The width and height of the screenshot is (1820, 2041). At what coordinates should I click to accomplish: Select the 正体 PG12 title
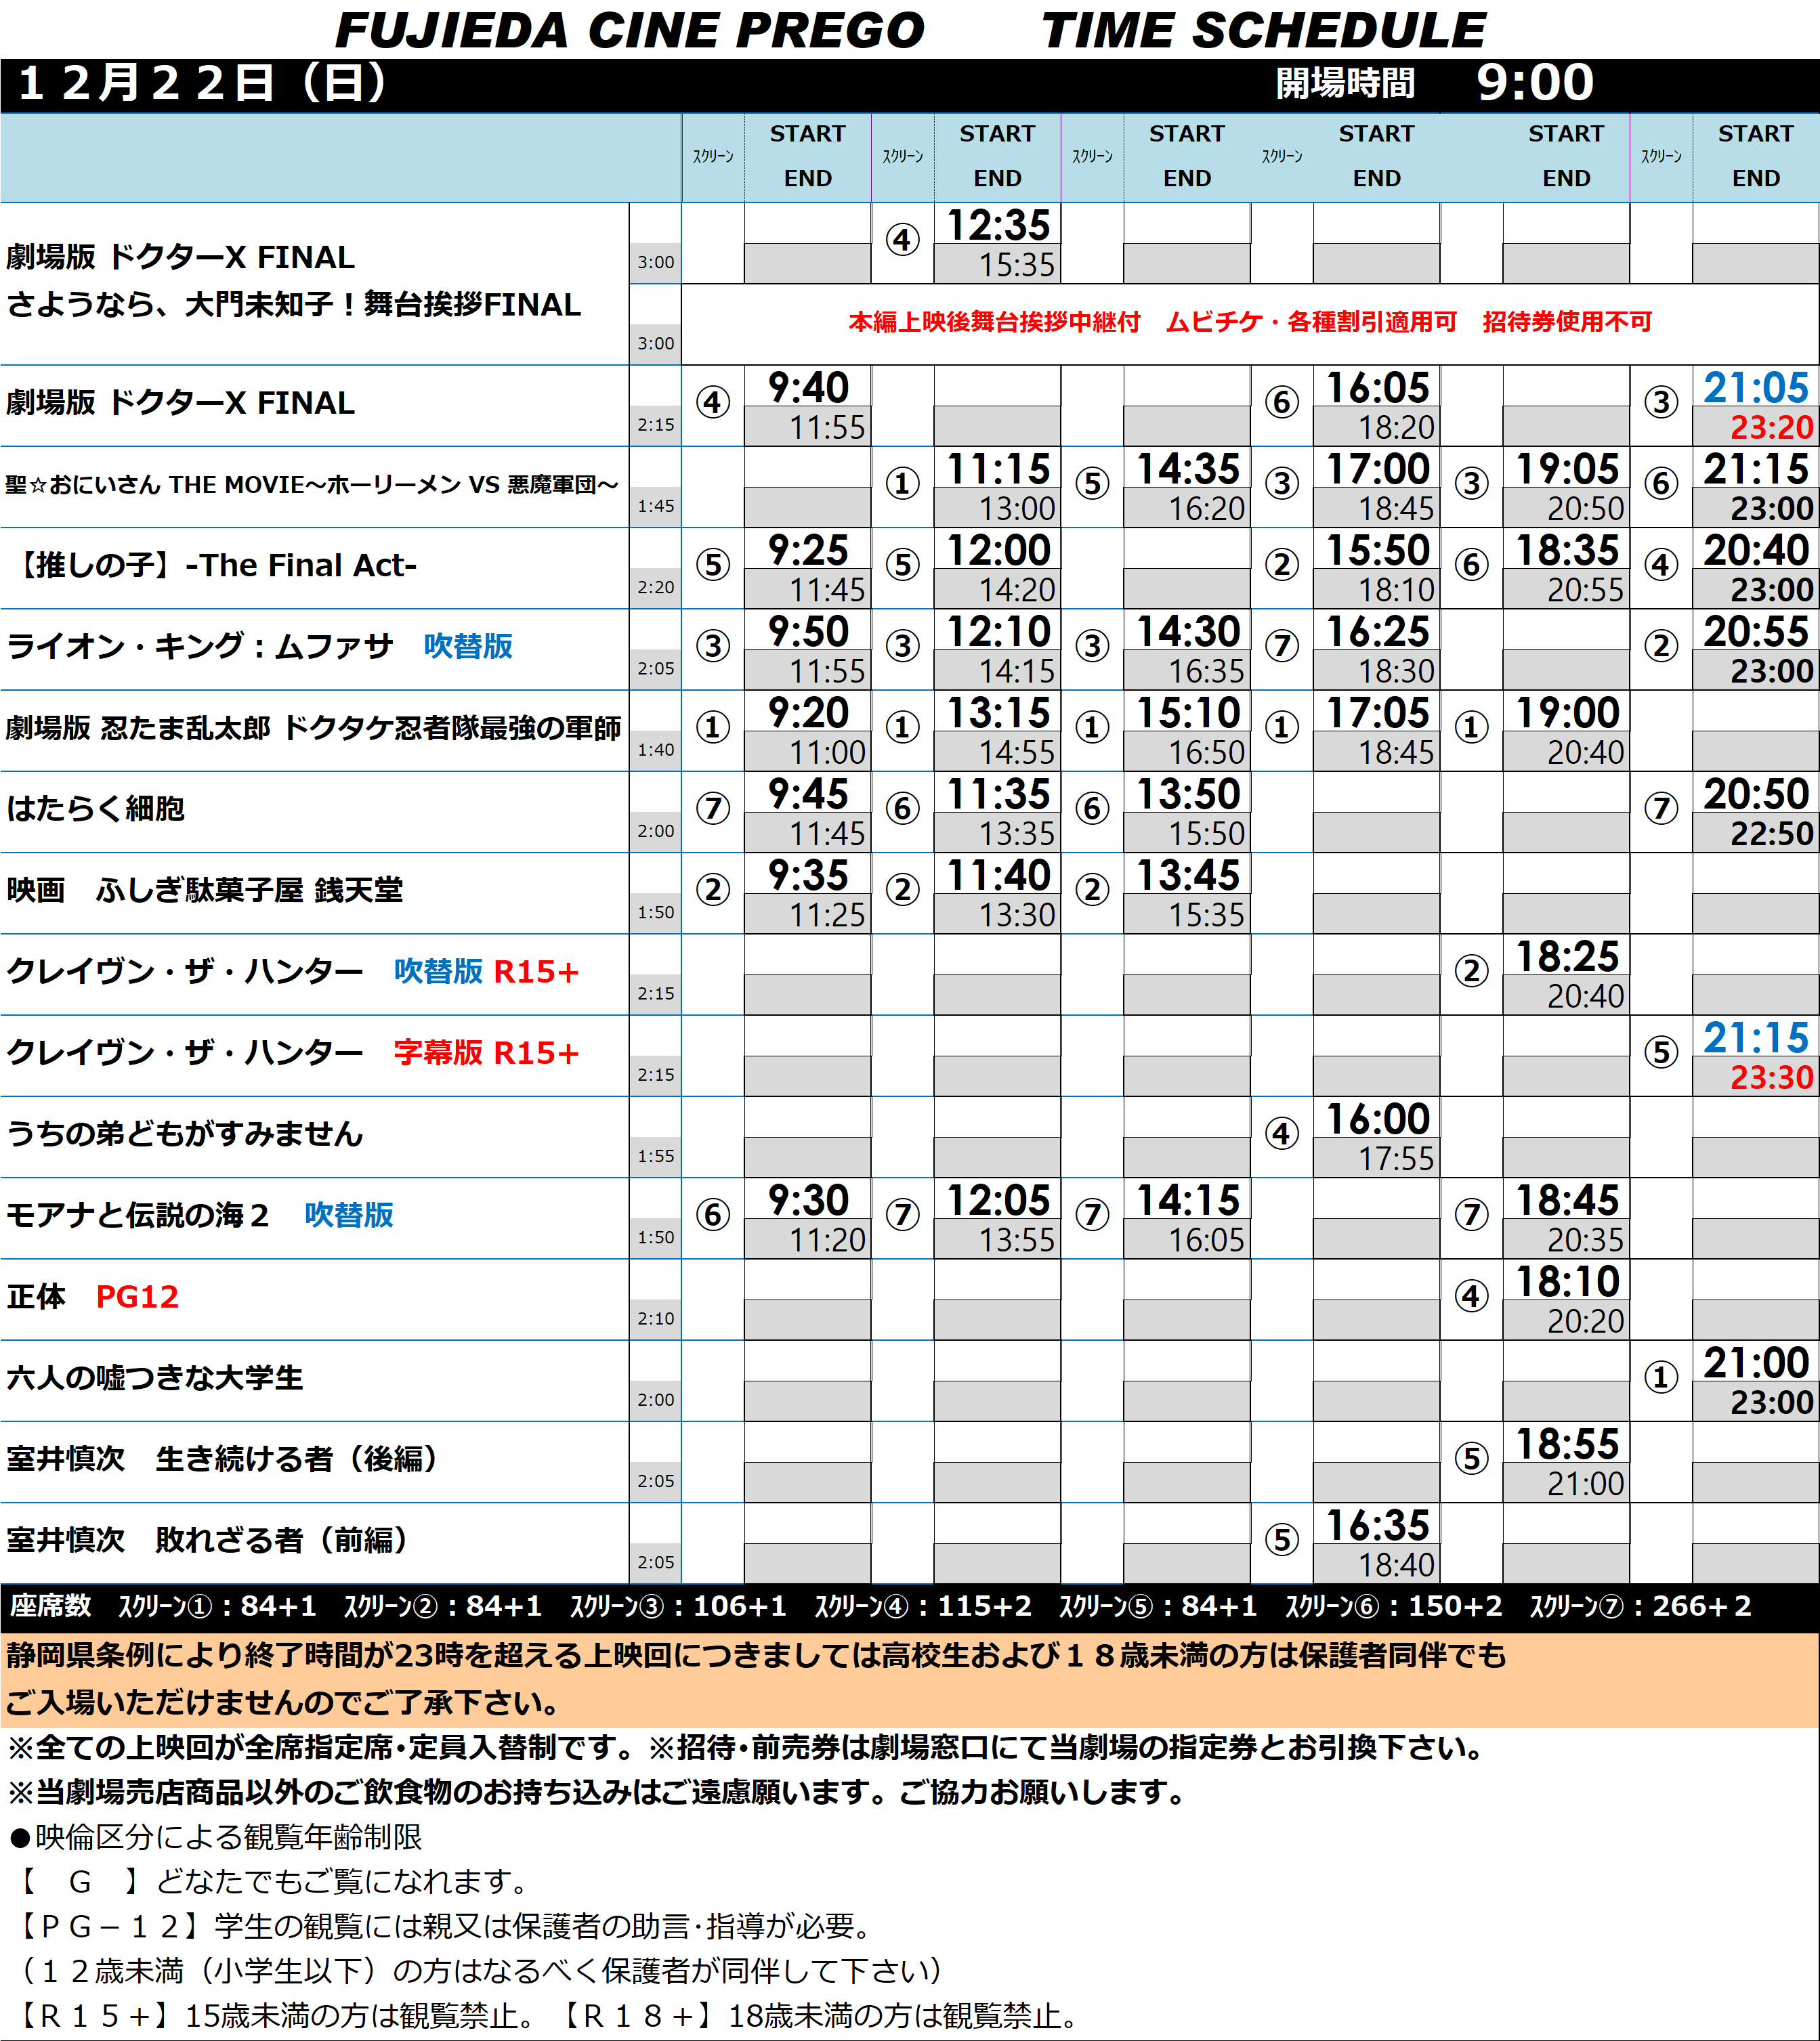tap(92, 1296)
